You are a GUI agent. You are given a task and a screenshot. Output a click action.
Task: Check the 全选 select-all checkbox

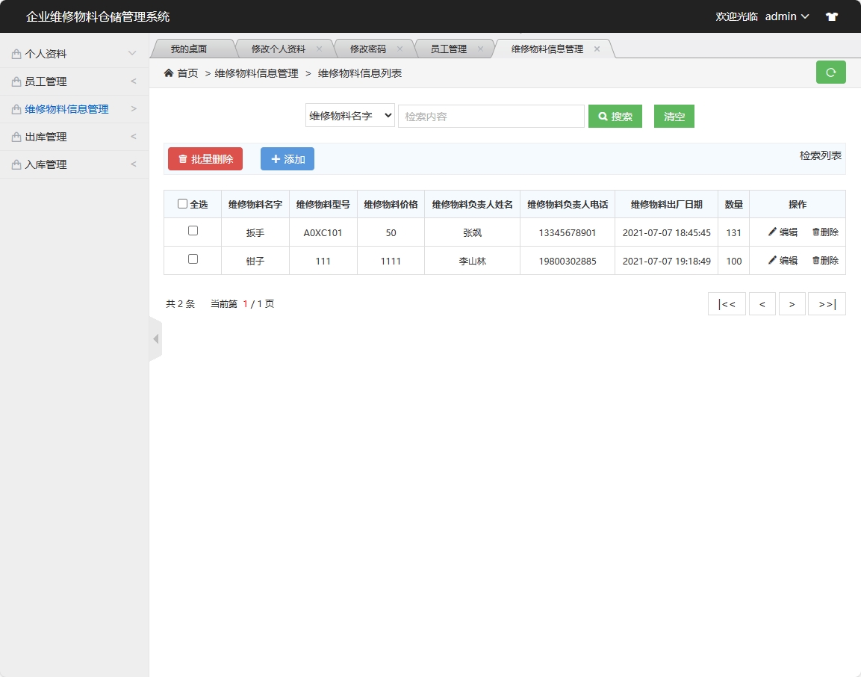[x=181, y=203]
